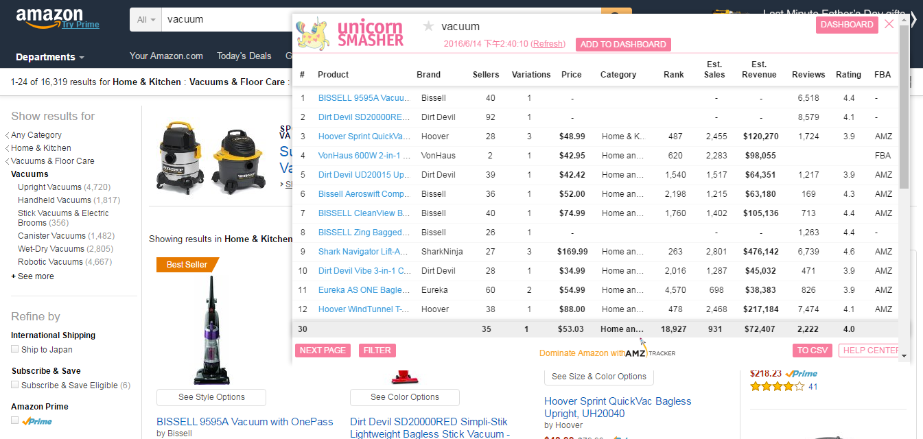Click See Color Options button
This screenshot has height=439, width=923.
[405, 397]
